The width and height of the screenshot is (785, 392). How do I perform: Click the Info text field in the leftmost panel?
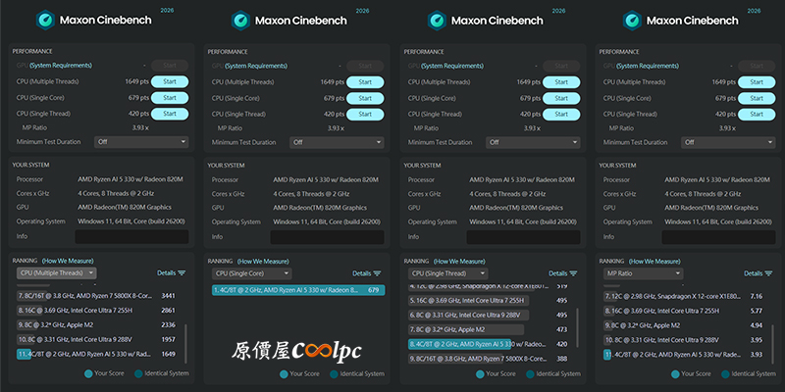pos(131,236)
